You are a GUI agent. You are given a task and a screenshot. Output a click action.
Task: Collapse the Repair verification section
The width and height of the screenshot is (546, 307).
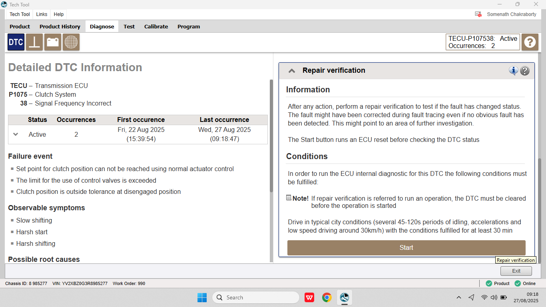point(292,71)
